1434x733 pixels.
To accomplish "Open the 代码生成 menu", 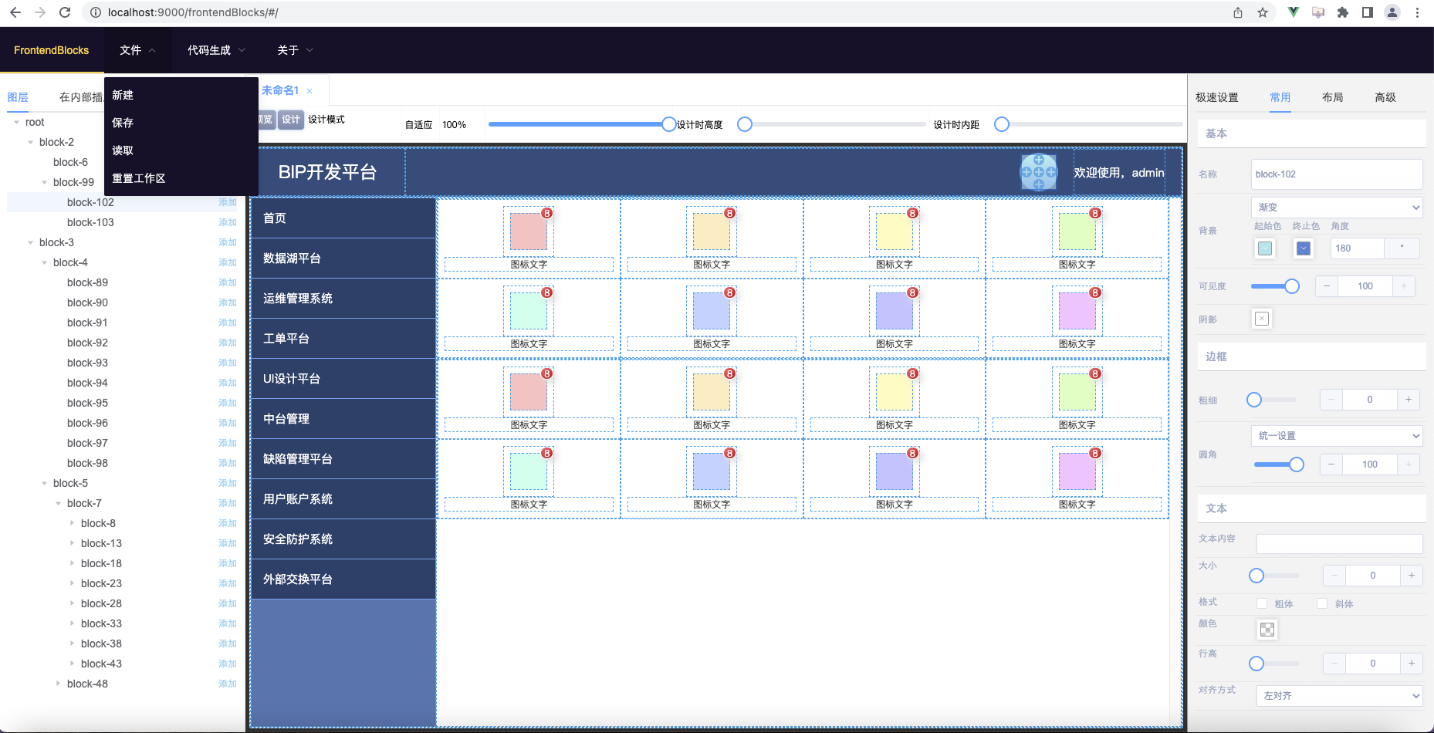I will tap(216, 50).
